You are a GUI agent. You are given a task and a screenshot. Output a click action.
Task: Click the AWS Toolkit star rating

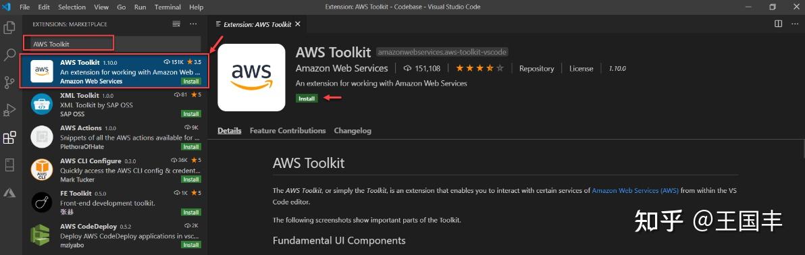pos(480,68)
